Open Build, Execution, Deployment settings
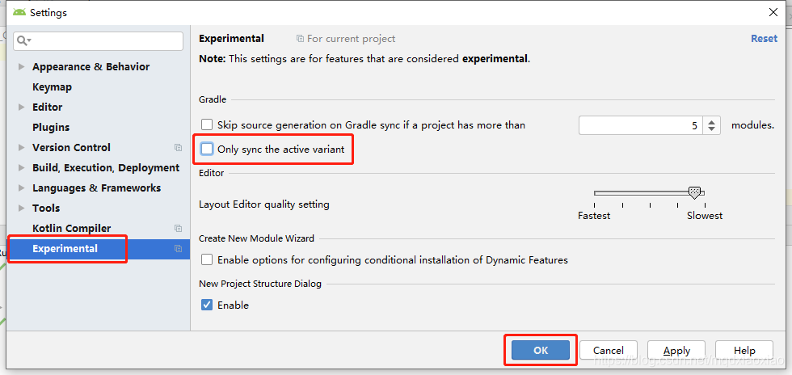 pos(106,168)
